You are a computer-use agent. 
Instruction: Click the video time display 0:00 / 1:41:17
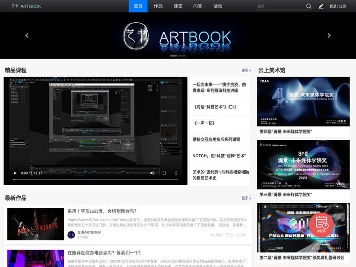(32, 173)
